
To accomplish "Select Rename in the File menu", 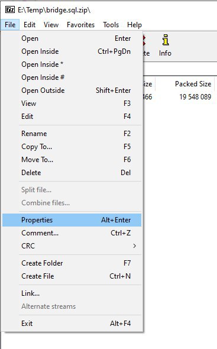I will click(72, 134).
